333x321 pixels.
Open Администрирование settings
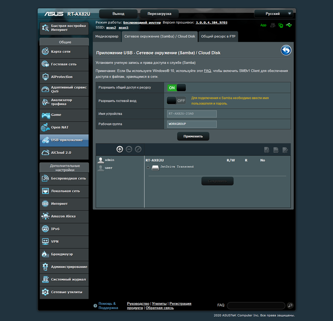64,267
